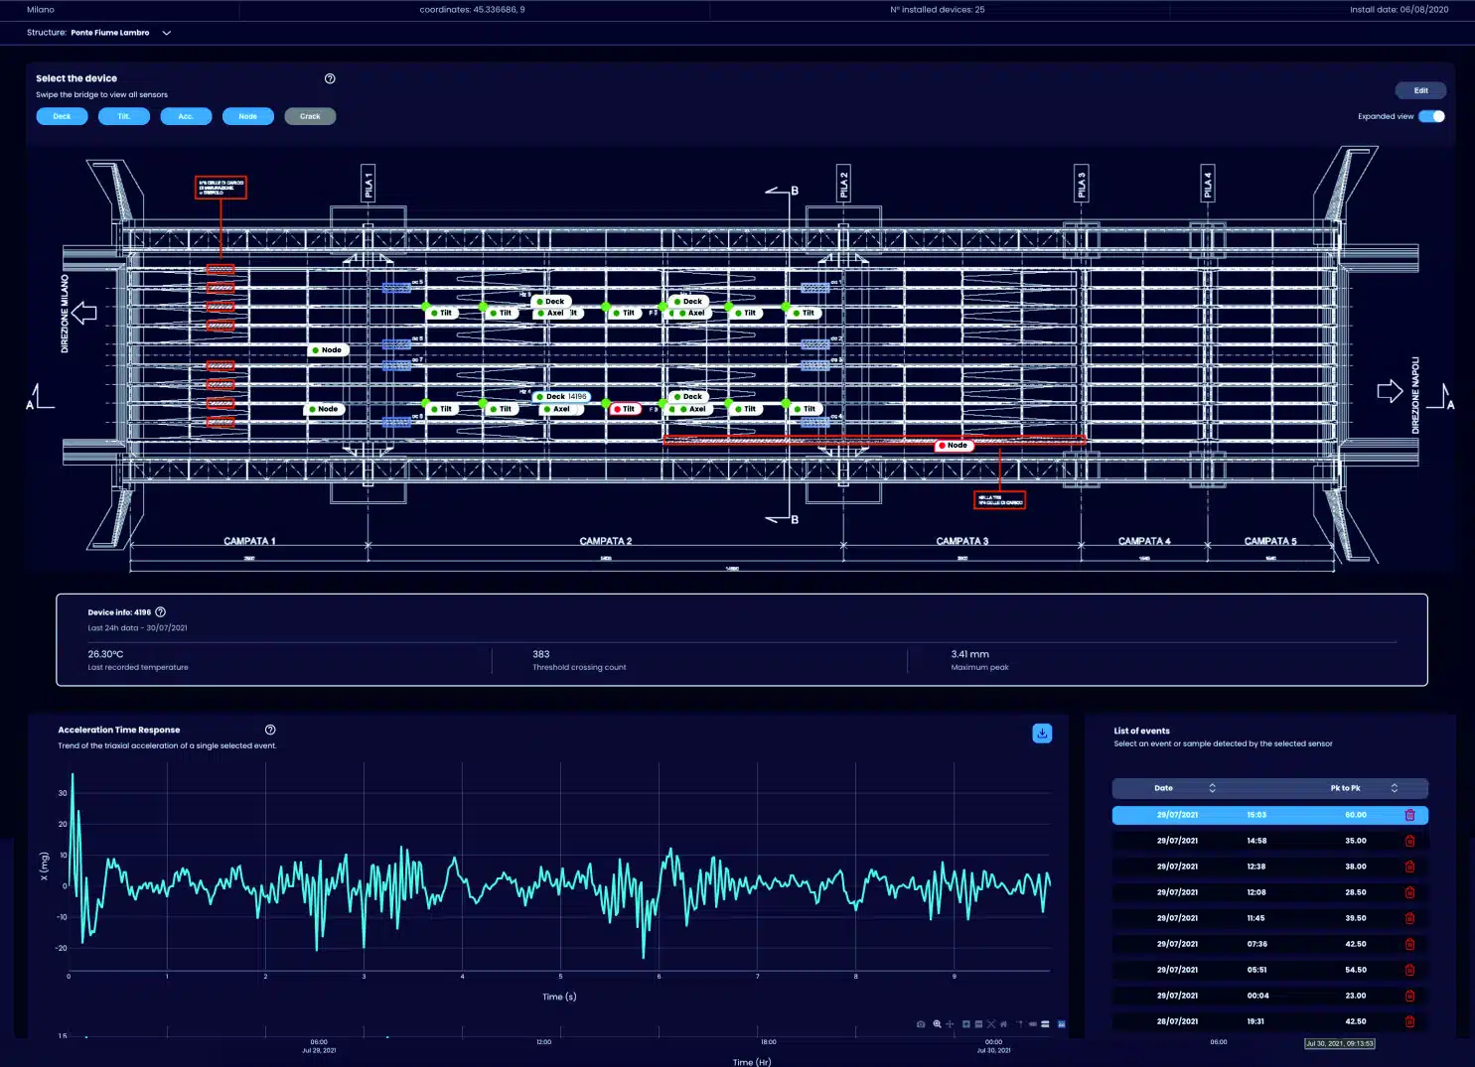
Task: Toggle the Crack sensor filter
Action: (310, 116)
